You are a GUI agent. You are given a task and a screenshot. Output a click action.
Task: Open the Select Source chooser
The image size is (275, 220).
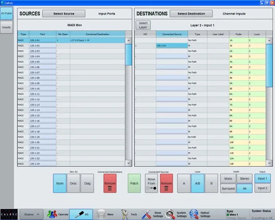[64, 14]
